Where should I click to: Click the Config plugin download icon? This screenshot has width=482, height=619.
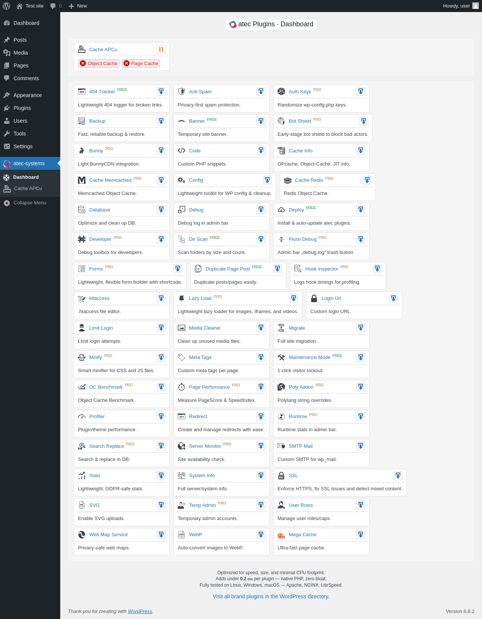tap(267, 180)
